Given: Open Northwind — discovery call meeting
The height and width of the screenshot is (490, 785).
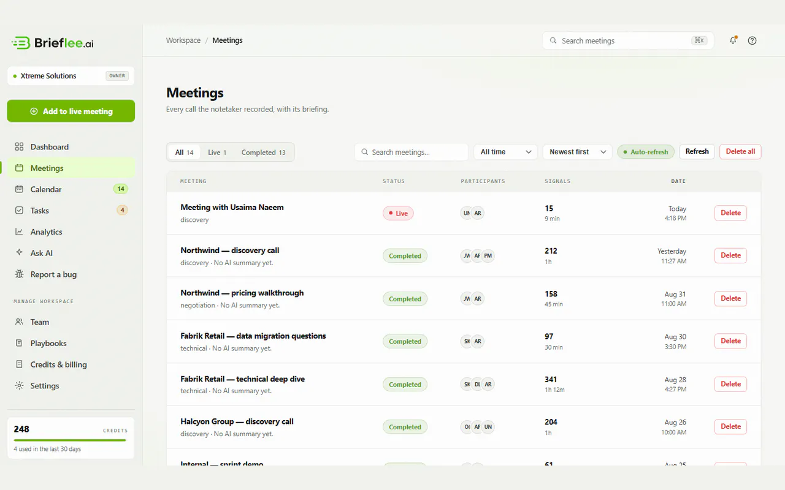Looking at the screenshot, I should tap(230, 250).
